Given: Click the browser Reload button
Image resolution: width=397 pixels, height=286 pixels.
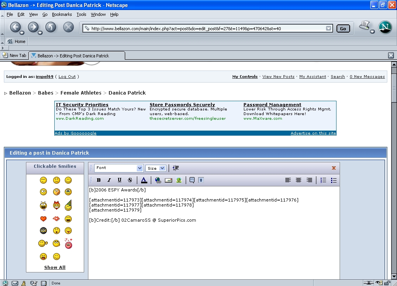Looking at the screenshot, I should click(x=51, y=27).
